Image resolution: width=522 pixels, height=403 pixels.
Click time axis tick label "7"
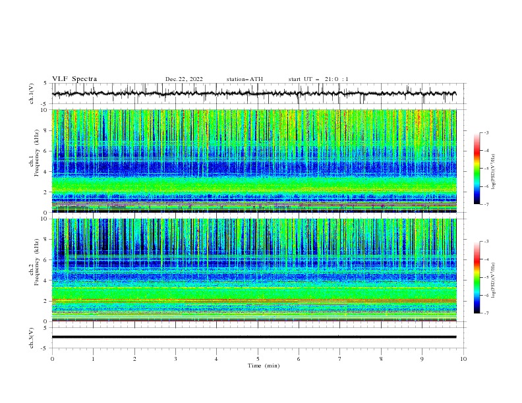[x=340, y=359]
